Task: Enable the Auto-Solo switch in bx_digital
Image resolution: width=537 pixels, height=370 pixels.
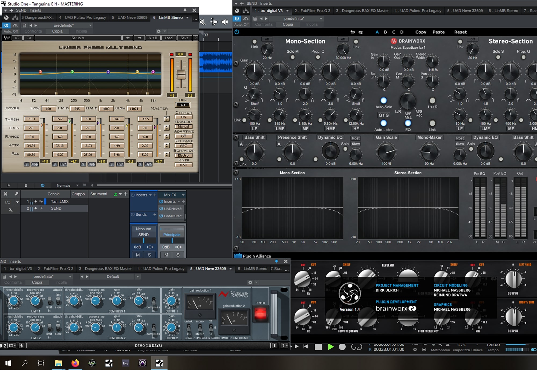Action: pyautogui.click(x=384, y=100)
